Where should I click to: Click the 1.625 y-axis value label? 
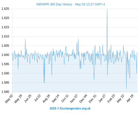[5, 9]
